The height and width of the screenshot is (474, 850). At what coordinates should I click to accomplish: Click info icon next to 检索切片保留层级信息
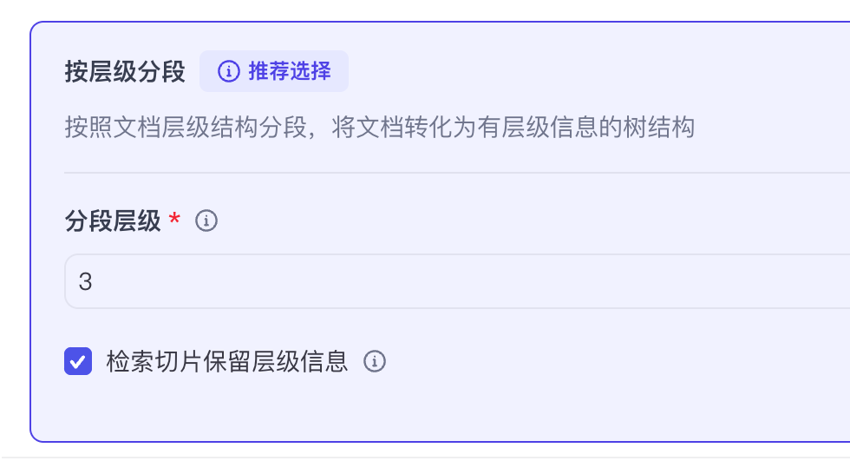point(374,361)
